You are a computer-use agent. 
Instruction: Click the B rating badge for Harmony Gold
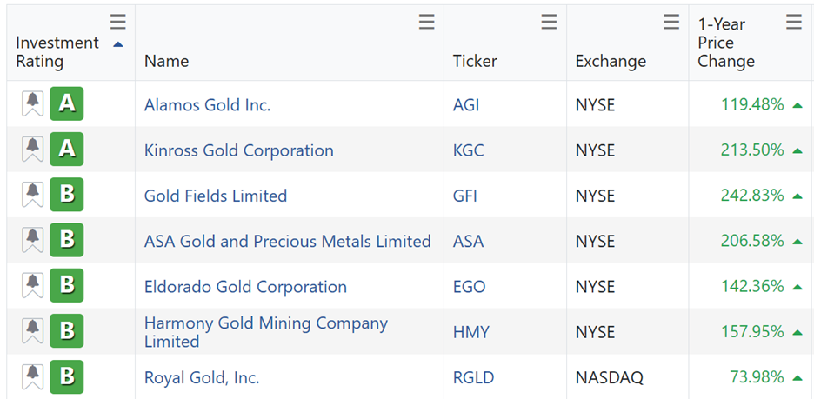coord(67,331)
